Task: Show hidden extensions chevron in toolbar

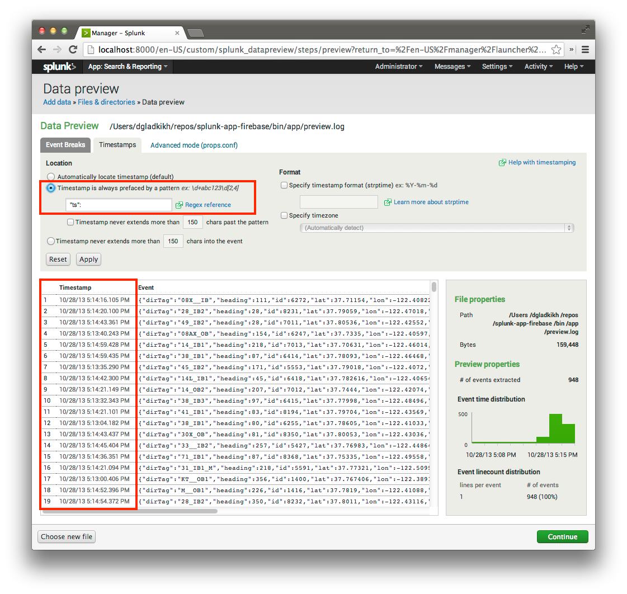Action: pyautogui.click(x=572, y=50)
